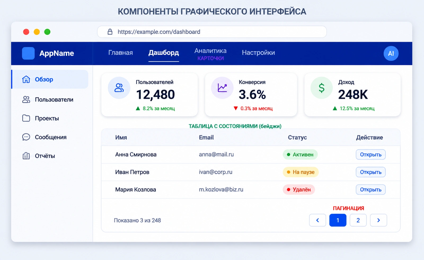The image size is (424, 260).
Task: Click green up triangle next to 8.2%
Action: pyautogui.click(x=138, y=108)
